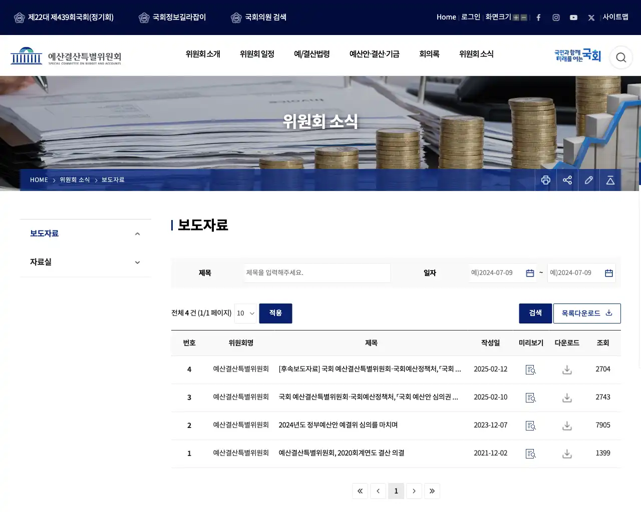Viewport: 641px width, 512px height.
Task: Open the 위원회 소식 menu
Action: tap(476, 54)
